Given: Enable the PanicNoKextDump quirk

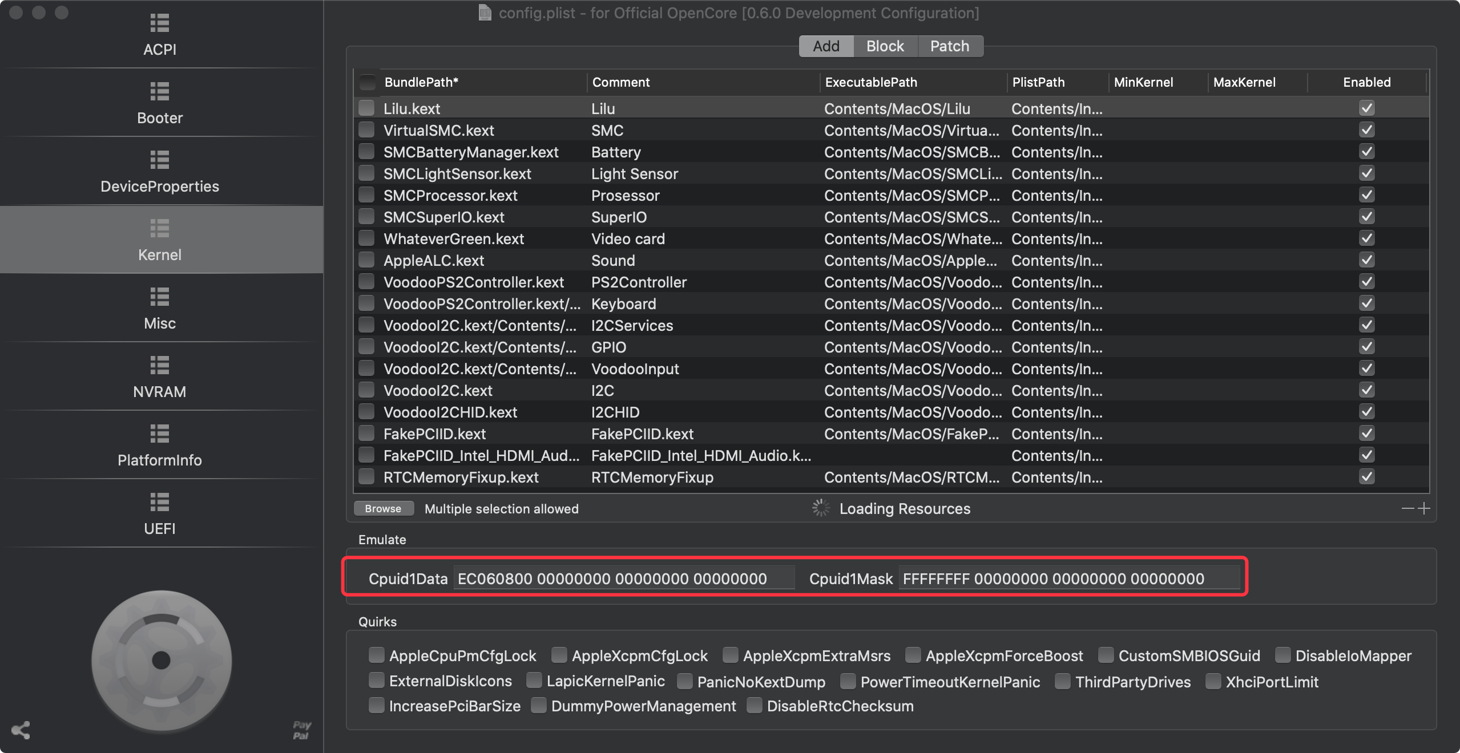Looking at the screenshot, I should coord(684,681).
